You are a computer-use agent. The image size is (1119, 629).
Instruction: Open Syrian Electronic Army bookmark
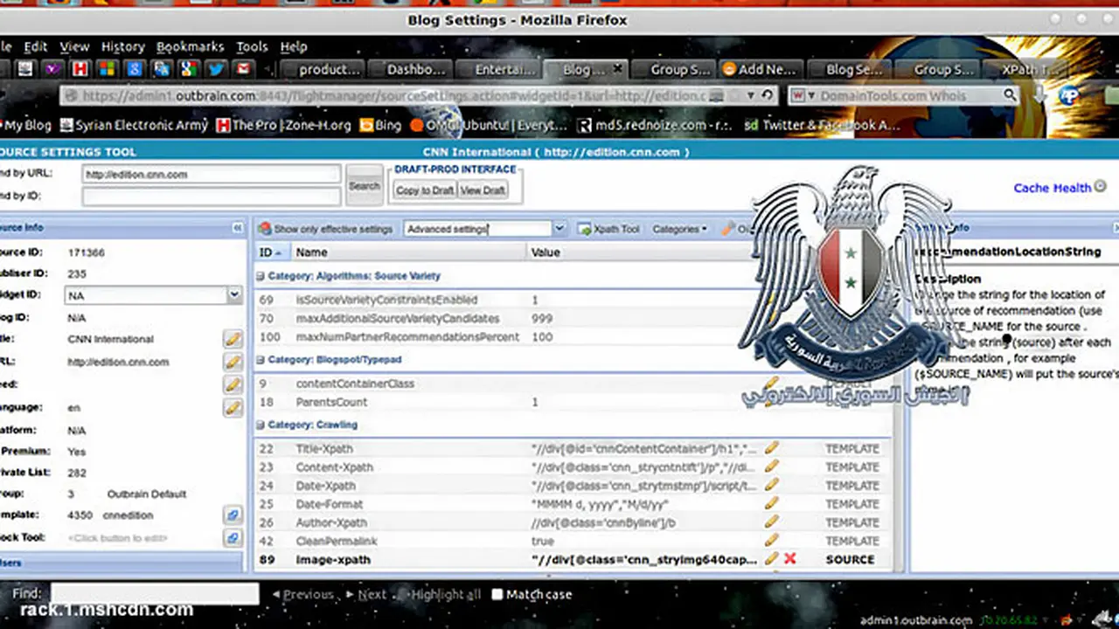133,125
